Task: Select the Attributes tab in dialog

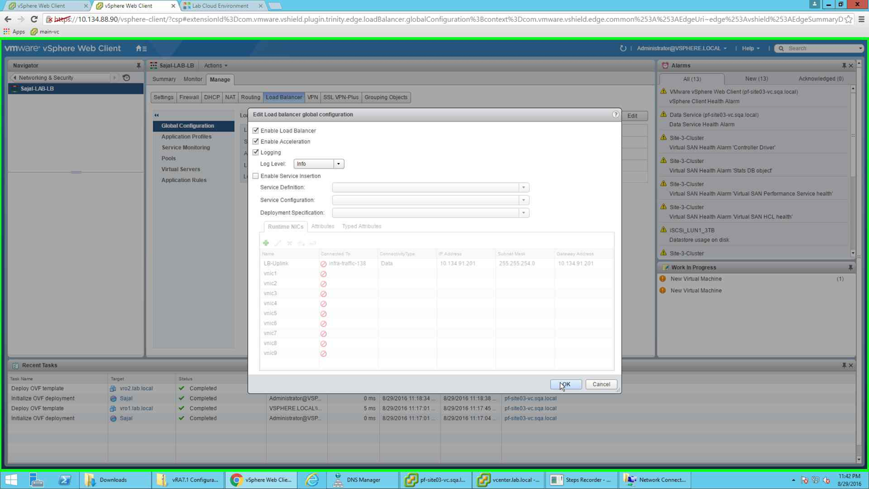Action: pyautogui.click(x=323, y=227)
